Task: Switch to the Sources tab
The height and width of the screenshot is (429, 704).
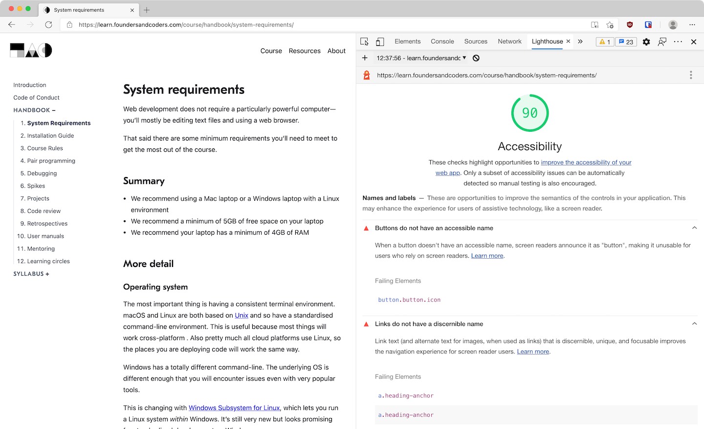Action: point(476,41)
